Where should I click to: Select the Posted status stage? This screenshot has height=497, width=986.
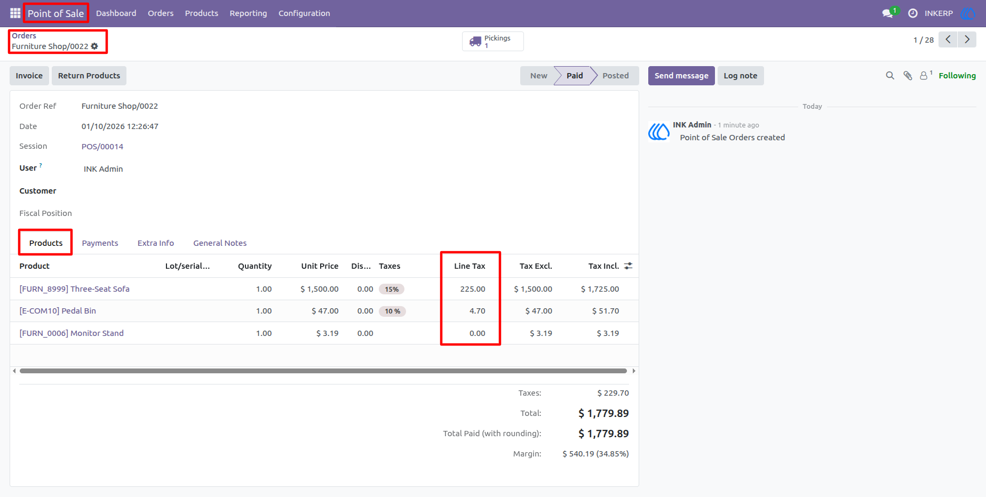615,76
